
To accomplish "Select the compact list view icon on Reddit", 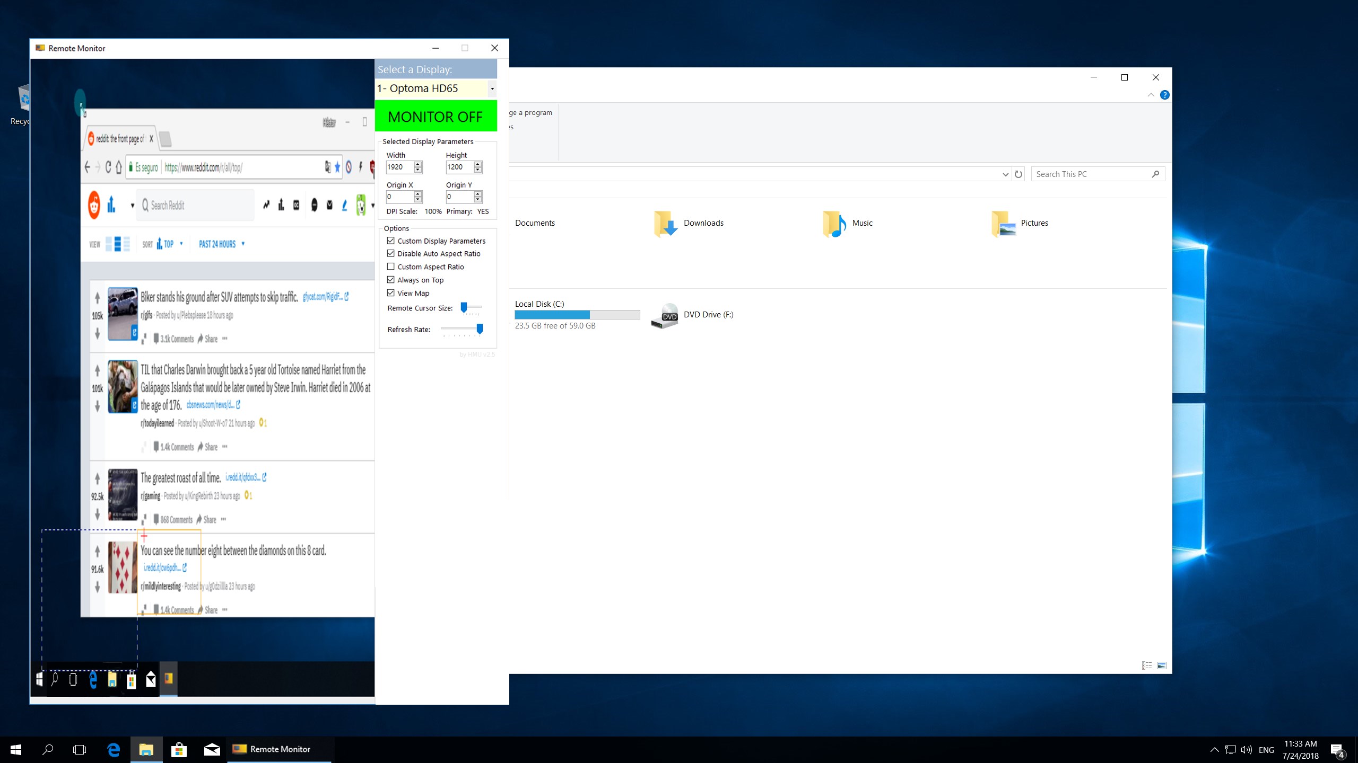I will [126, 244].
